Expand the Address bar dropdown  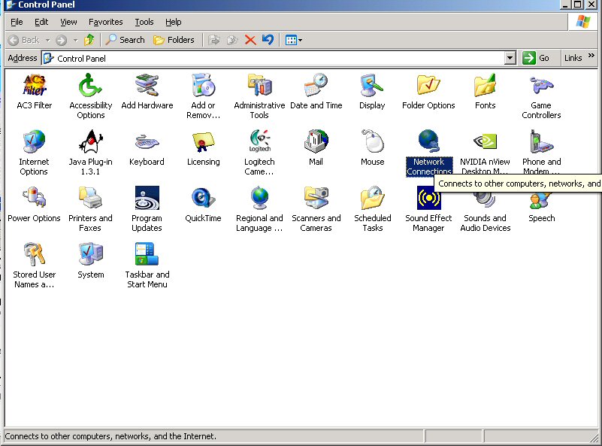pyautogui.click(x=510, y=59)
